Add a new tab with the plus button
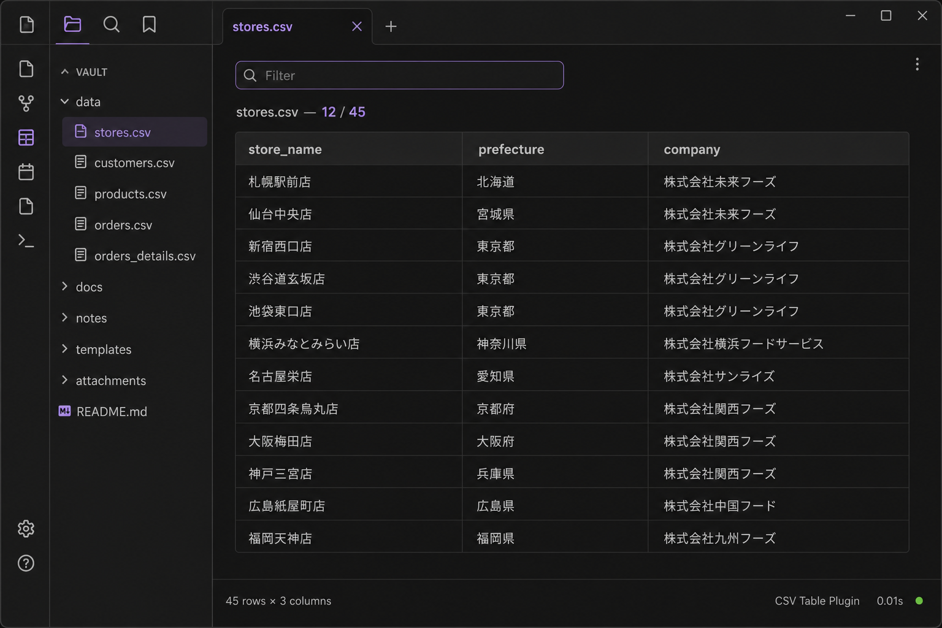Screen dimensions: 942x628 (x=391, y=26)
